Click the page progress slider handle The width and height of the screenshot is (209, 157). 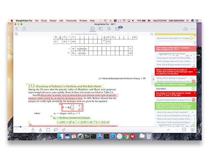[x=21, y=127]
